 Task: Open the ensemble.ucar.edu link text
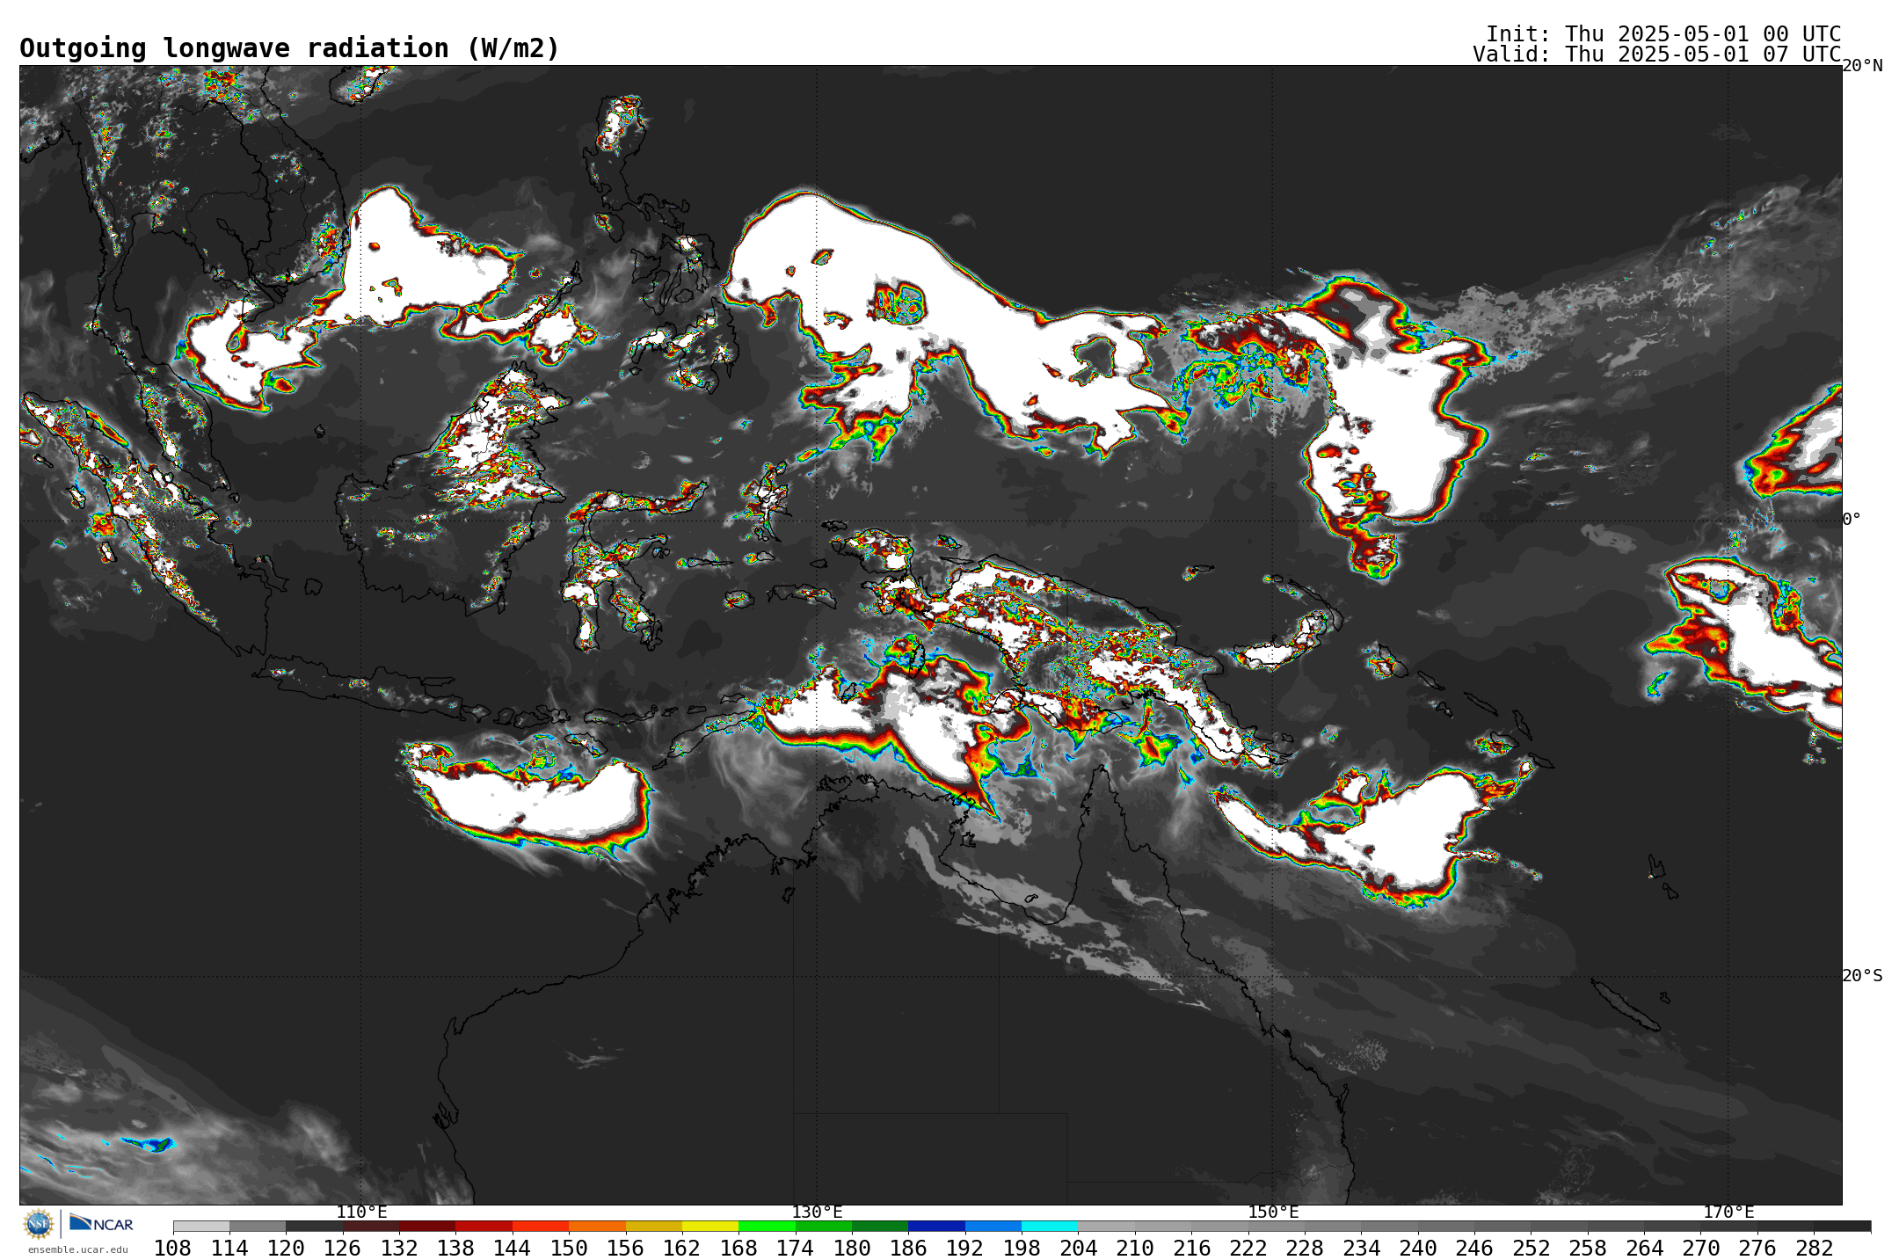point(78,1249)
